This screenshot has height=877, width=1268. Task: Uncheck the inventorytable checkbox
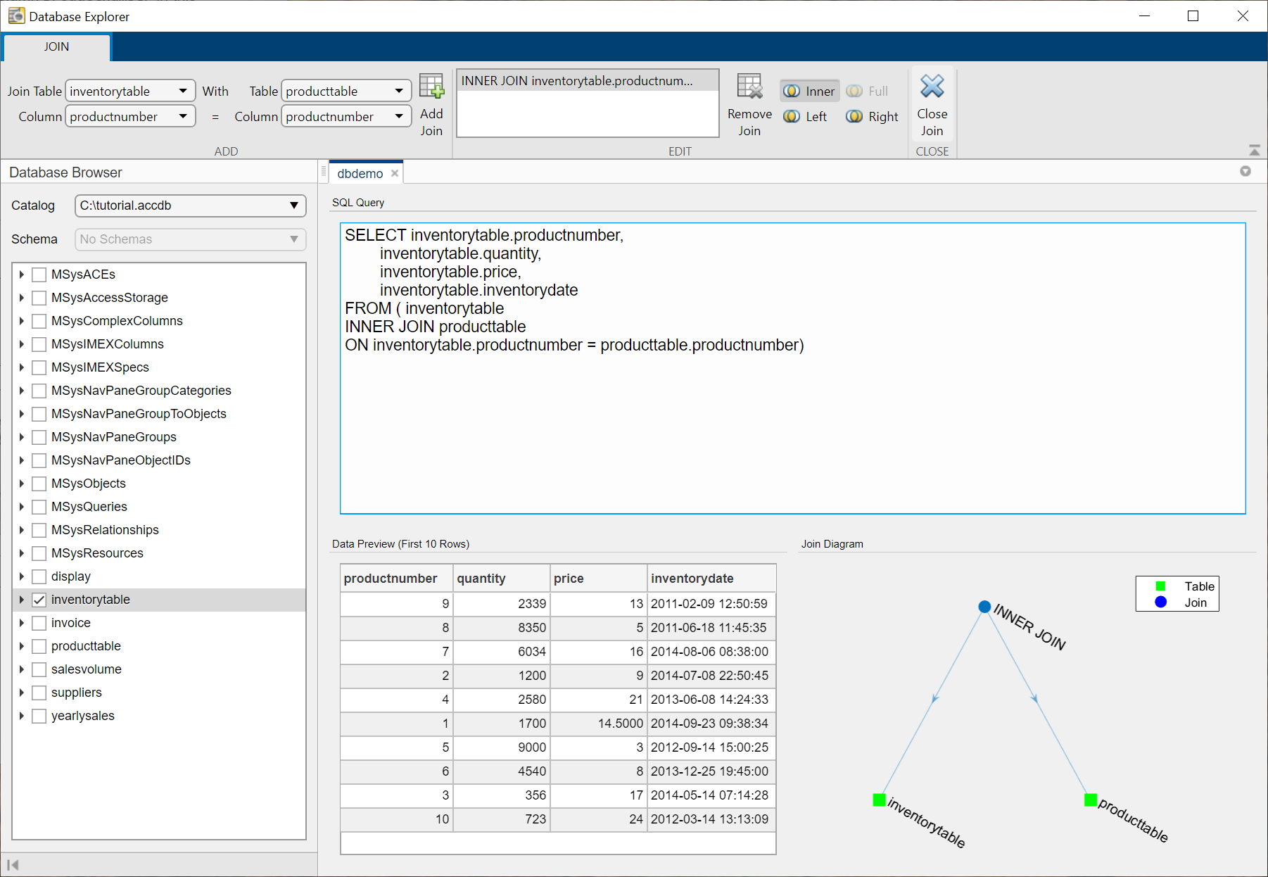(39, 600)
